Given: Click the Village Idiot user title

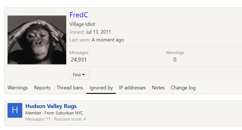Looking at the screenshot, I should tap(82, 24).
